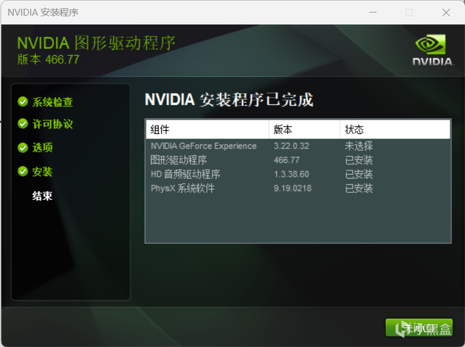Image resolution: width=465 pixels, height=347 pixels.
Task: Click the green checkmark beside 许可协议
Action: (23, 123)
